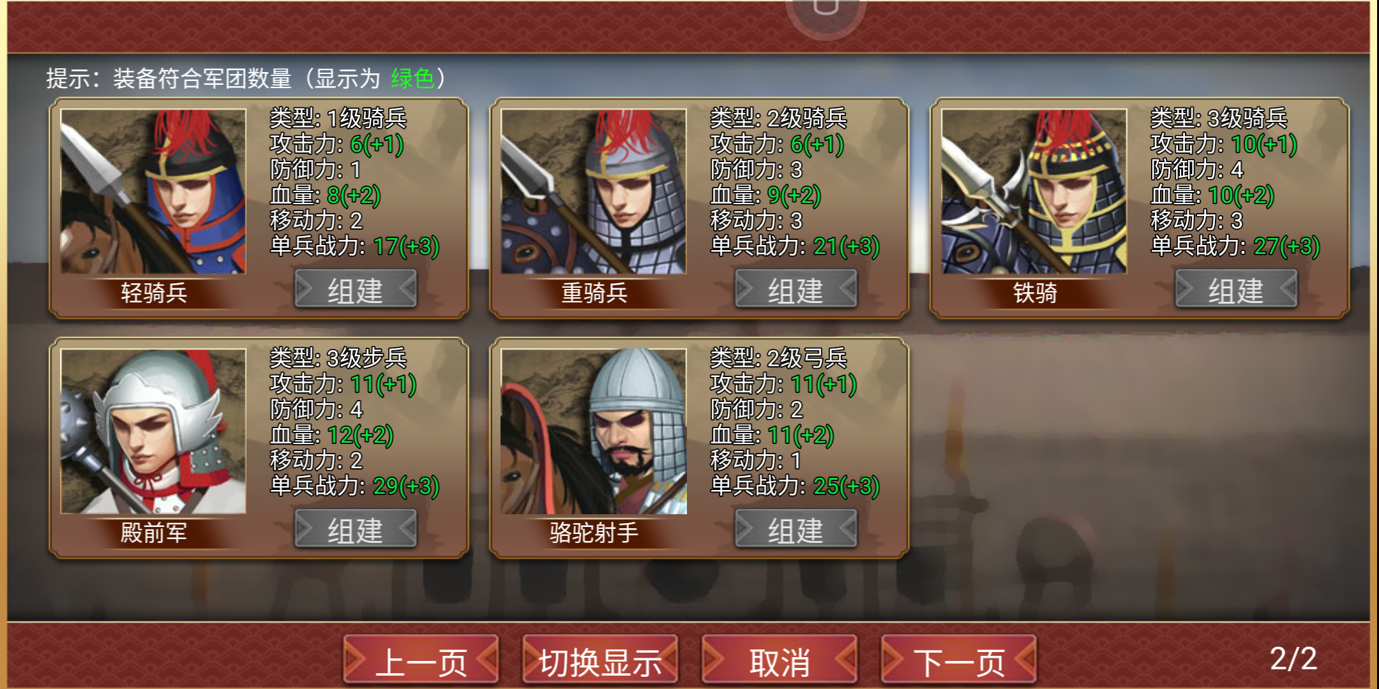Click the 2/2 page indicator
Viewport: 1379px width, 689px height.
[1293, 658]
